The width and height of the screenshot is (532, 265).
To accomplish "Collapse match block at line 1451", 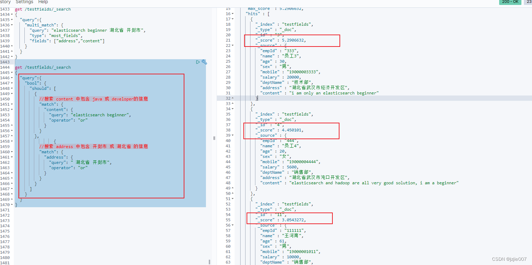I will 12,104.
